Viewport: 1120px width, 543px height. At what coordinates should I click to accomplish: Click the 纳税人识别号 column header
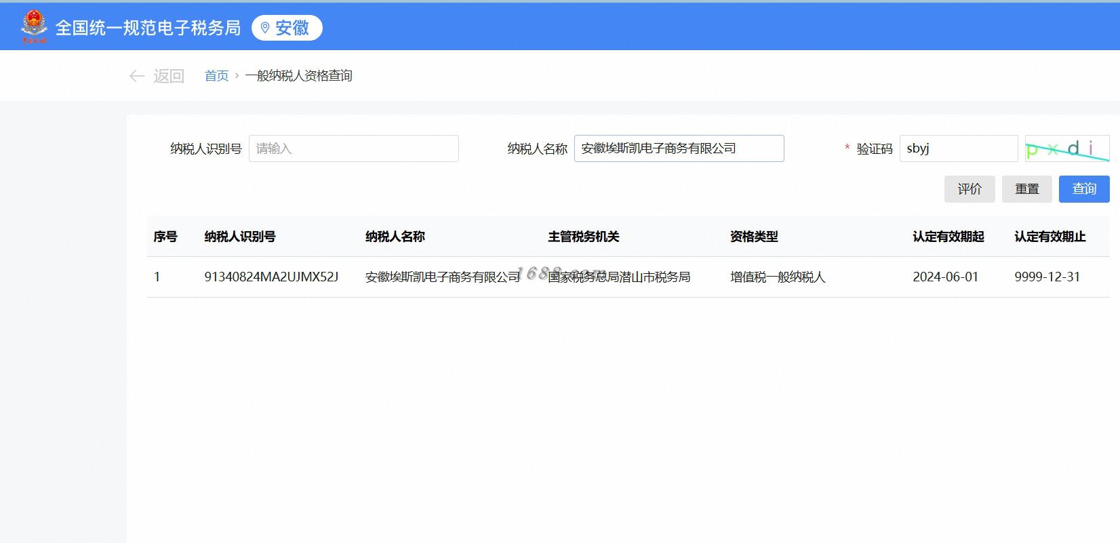click(240, 237)
